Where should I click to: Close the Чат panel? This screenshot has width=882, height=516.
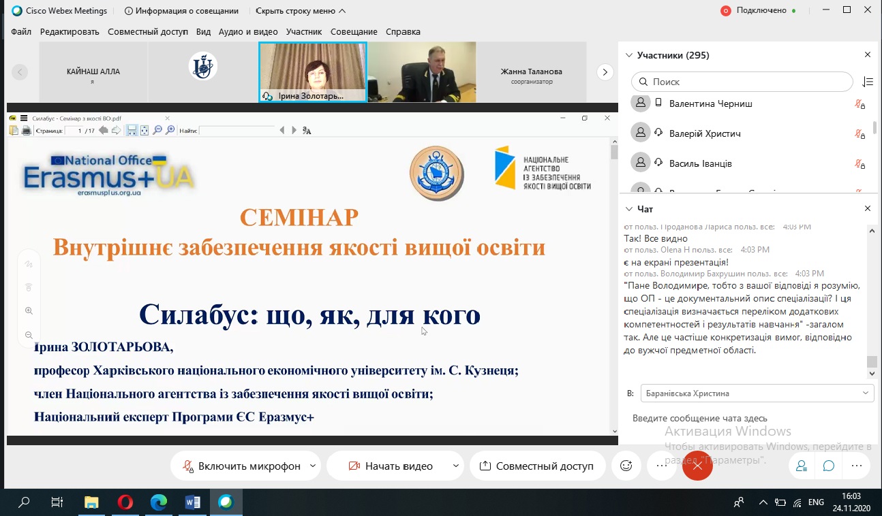pyautogui.click(x=868, y=208)
